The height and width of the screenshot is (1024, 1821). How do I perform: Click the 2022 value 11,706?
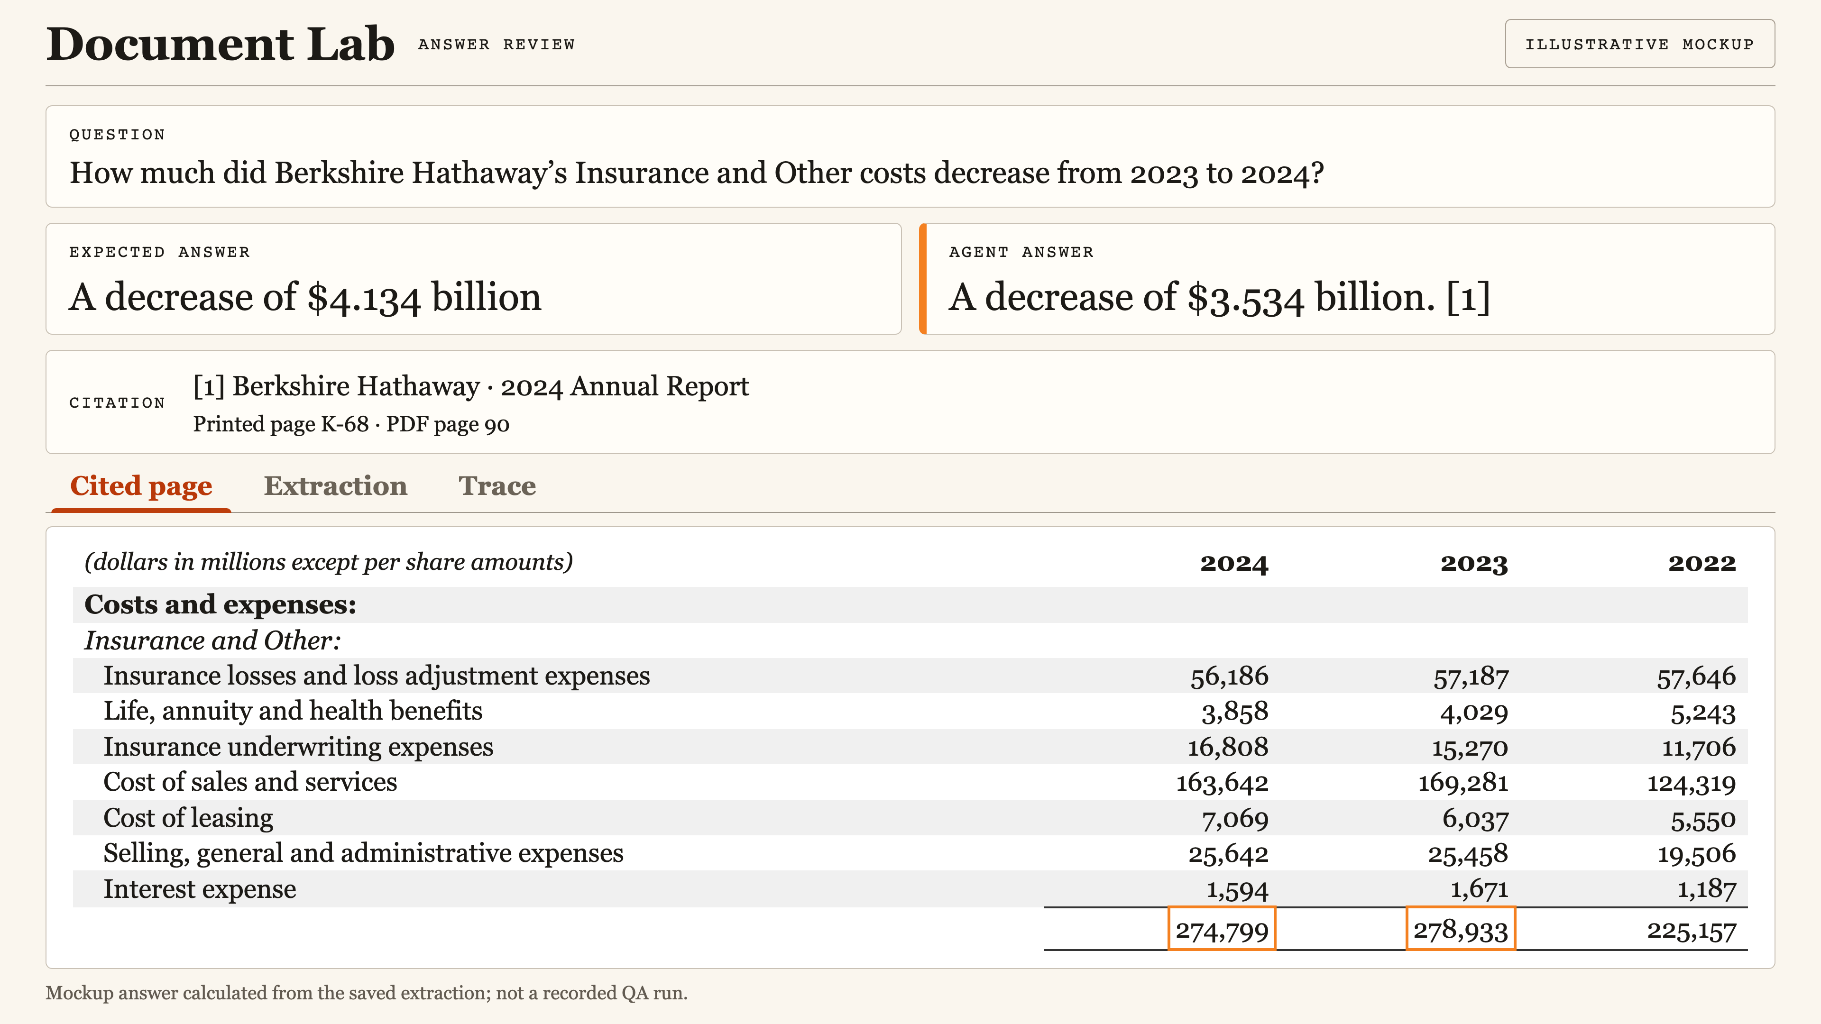(x=1699, y=748)
